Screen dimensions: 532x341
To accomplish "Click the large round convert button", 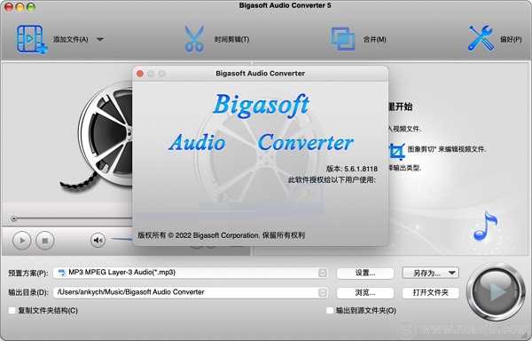I will point(496,291).
